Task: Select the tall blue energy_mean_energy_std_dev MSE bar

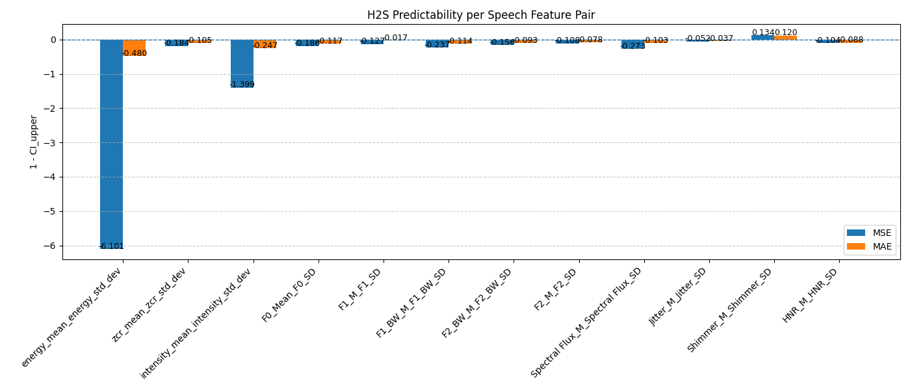Action: tap(111, 143)
